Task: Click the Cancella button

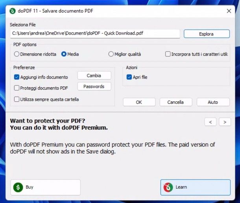Action: coord(176,102)
